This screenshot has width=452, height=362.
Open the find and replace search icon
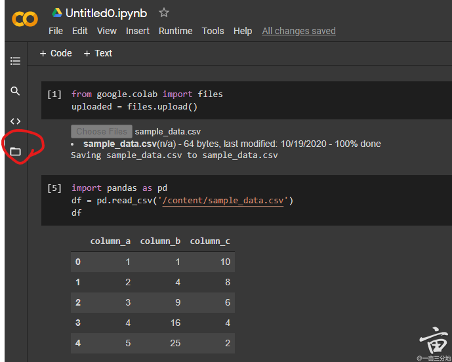coord(15,91)
